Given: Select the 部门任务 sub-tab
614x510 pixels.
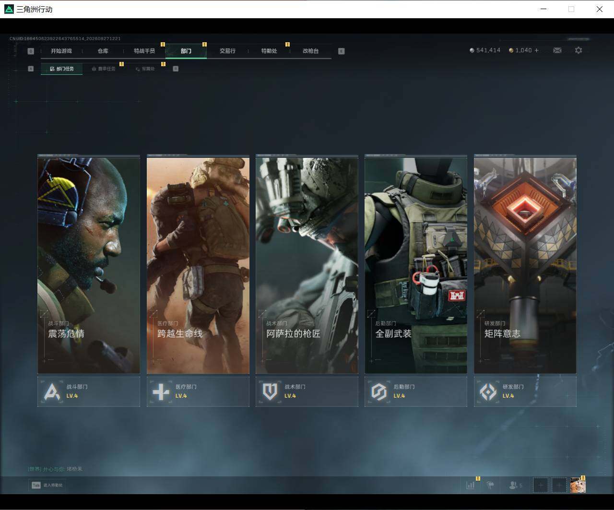Looking at the screenshot, I should coord(62,69).
